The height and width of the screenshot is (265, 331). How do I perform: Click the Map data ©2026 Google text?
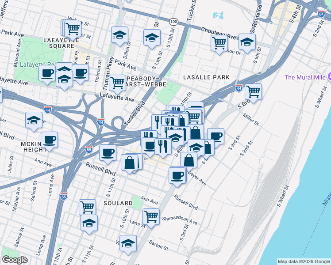(304, 261)
